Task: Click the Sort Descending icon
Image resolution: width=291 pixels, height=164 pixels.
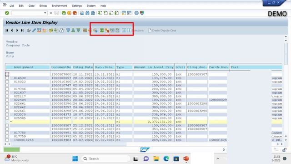Action: [78, 31]
